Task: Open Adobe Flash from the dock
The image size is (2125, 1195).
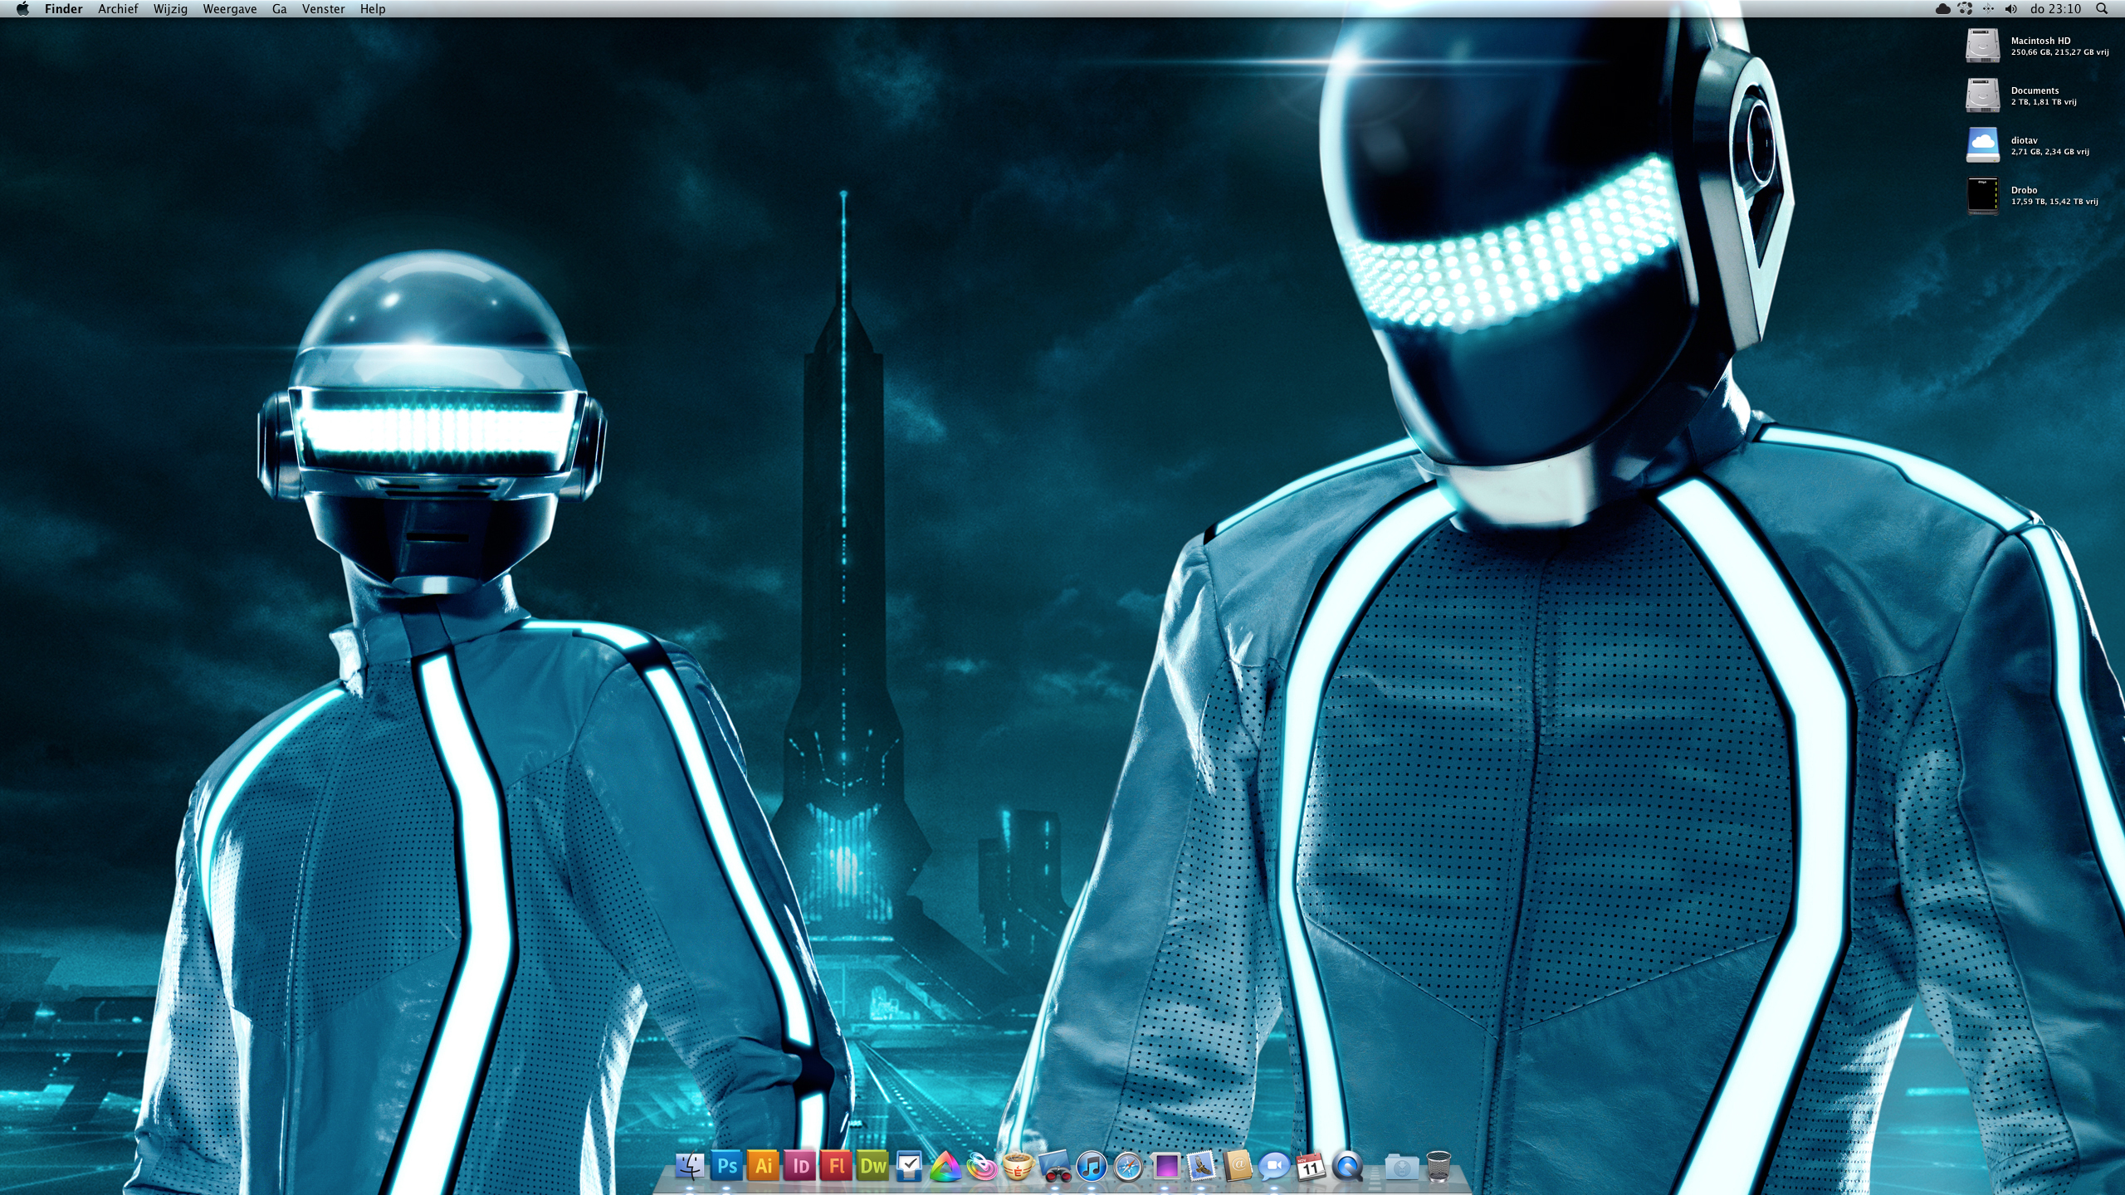Action: [x=837, y=1166]
